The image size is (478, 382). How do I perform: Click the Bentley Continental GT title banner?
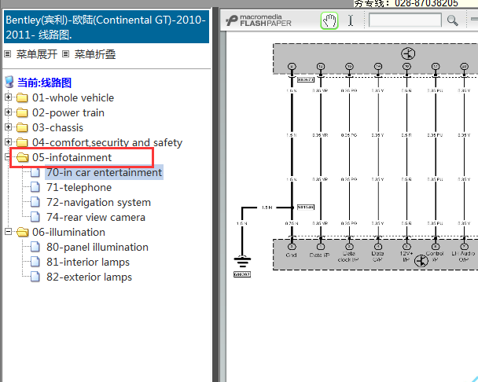tap(106, 27)
